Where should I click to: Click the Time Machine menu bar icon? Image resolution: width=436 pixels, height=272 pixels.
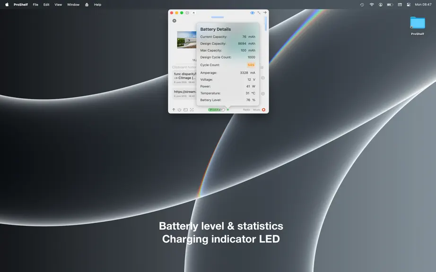tap(362, 4)
